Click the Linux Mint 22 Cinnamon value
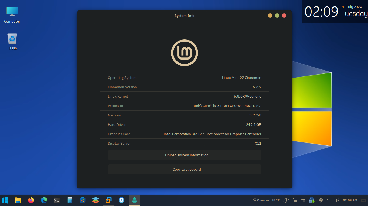The height and width of the screenshot is (206, 368). (242, 78)
